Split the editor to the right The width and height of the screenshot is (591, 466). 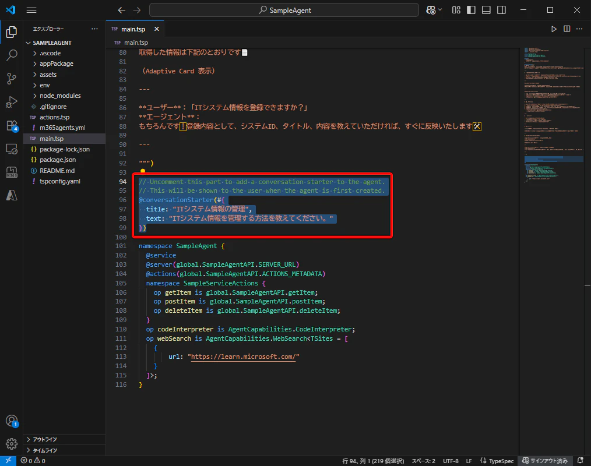567,29
